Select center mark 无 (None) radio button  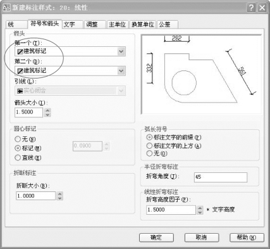(x=18, y=139)
